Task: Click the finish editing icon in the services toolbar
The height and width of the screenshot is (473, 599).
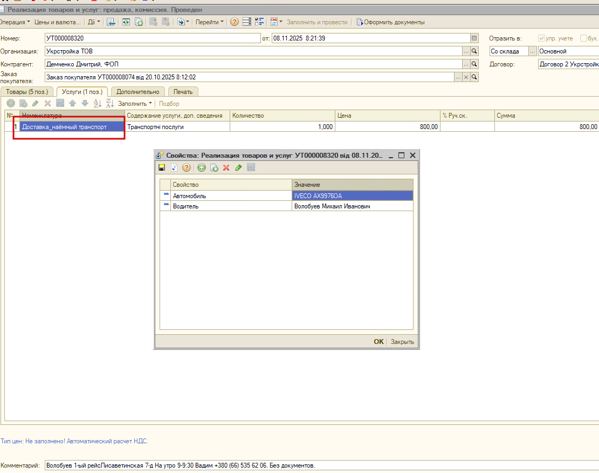Action: [x=60, y=103]
